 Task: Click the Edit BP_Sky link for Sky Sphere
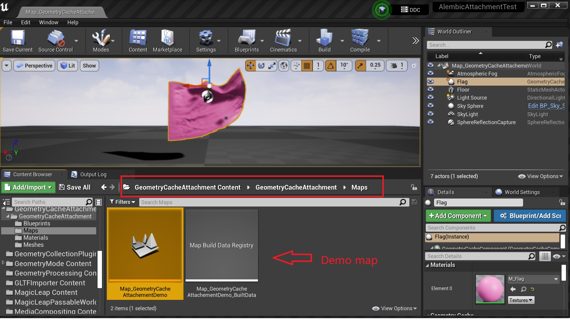click(547, 106)
